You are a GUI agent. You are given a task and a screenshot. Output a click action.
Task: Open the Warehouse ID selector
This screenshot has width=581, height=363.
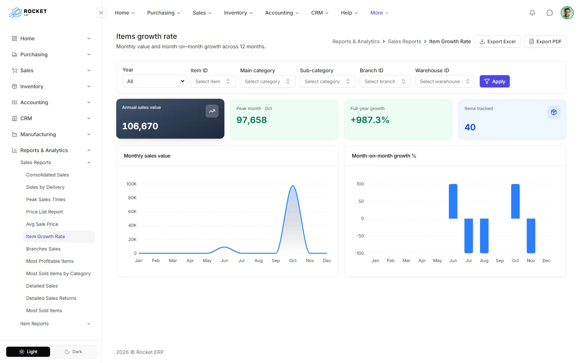[445, 81]
